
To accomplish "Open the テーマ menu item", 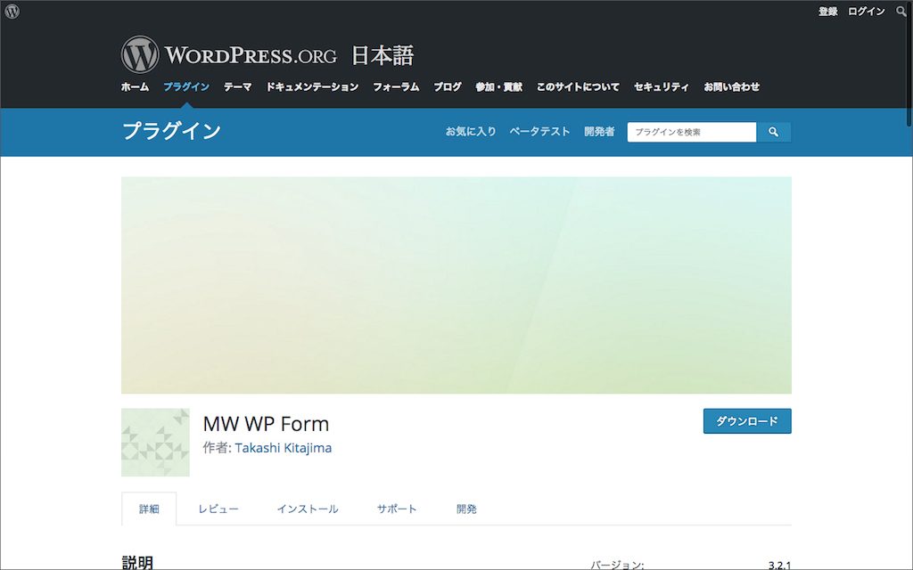I will [237, 86].
